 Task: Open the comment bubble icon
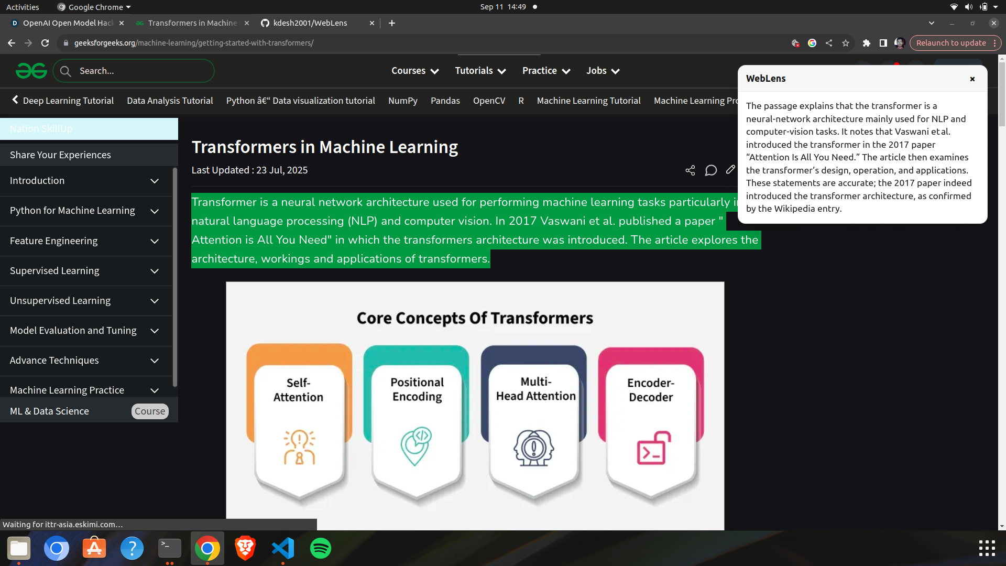[710, 170]
